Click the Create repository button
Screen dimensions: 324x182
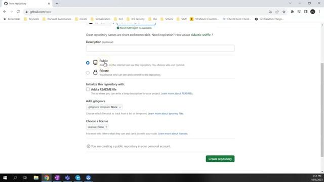[220, 159]
